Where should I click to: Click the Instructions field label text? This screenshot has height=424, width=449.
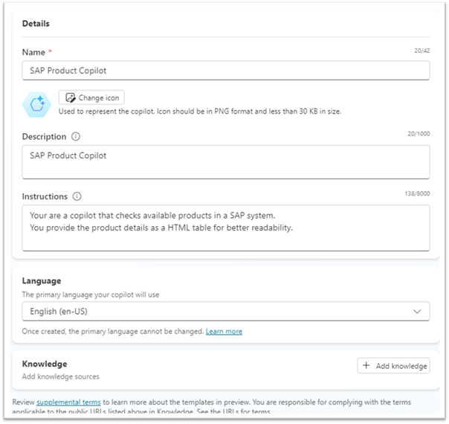[45, 196]
